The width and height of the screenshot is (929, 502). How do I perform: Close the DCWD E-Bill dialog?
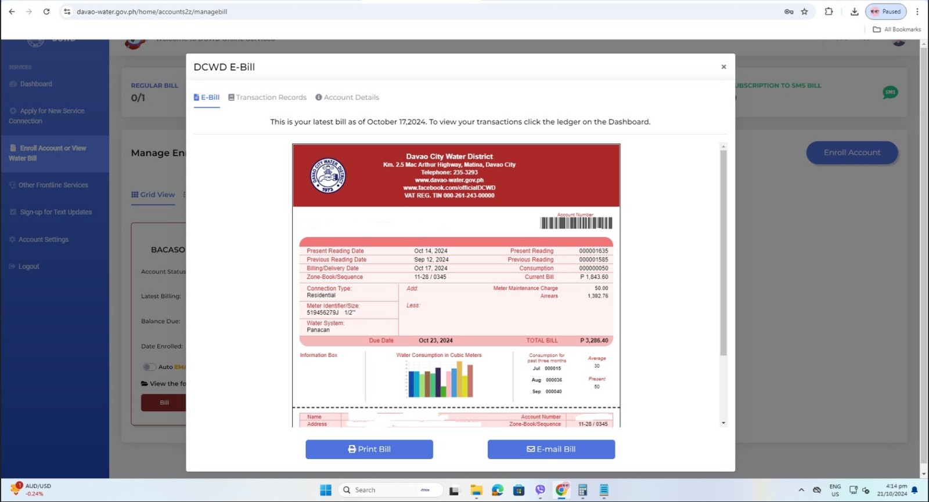point(723,67)
